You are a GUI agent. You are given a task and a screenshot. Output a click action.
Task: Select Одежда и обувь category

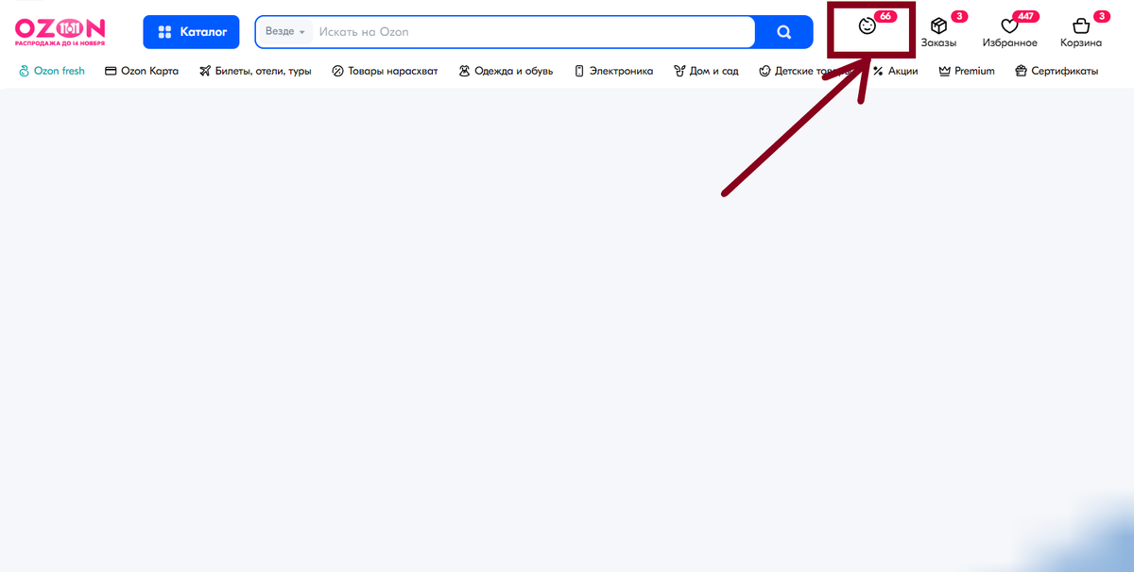[506, 71]
